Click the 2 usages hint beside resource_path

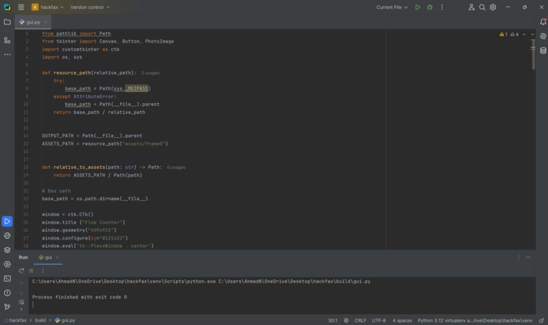point(150,73)
